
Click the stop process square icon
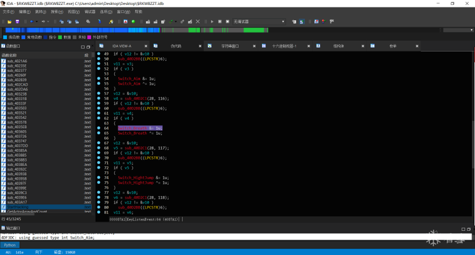[228, 22]
